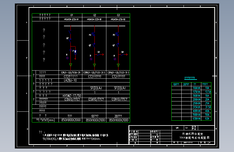Click the FU fuse symbol in G2 schematic
Image resolution: width=234 pixels, height=152 pixels.
pyautogui.click(x=93, y=34)
